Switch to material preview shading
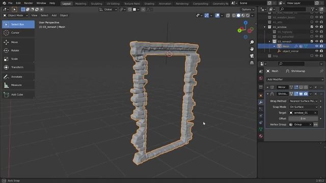326x183 pixels. 243,15
